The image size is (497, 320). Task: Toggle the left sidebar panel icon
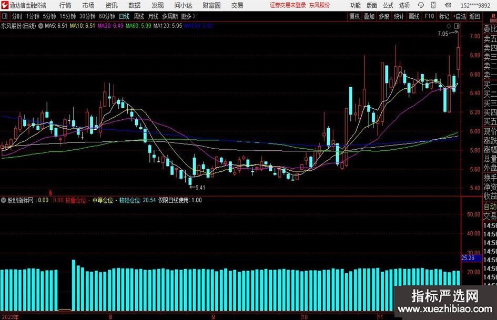(x=4, y=16)
